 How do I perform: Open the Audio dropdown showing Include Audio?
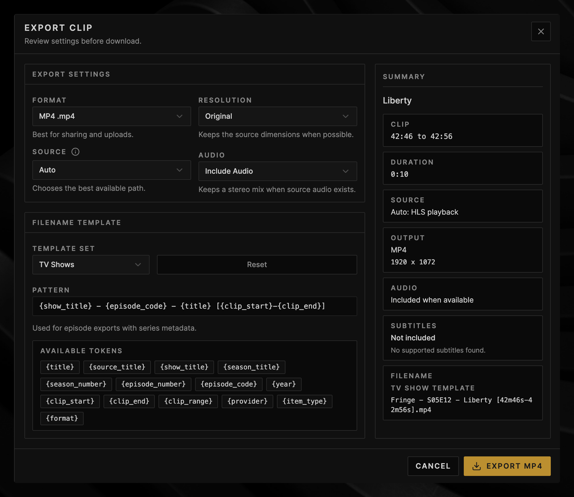[278, 171]
